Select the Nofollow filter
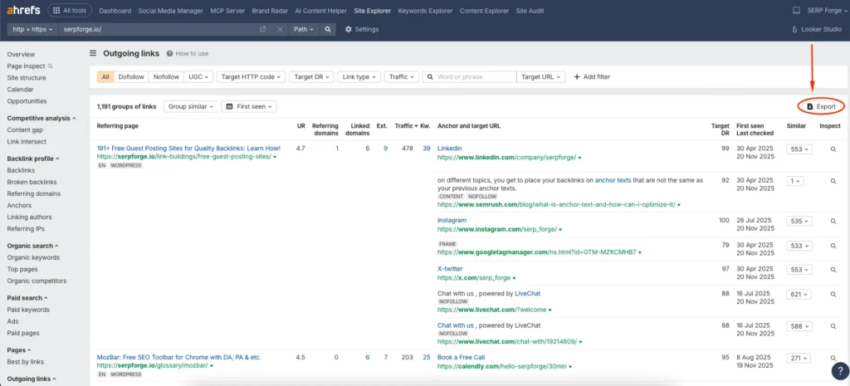Screen dimensions: 850x386 click(x=166, y=77)
